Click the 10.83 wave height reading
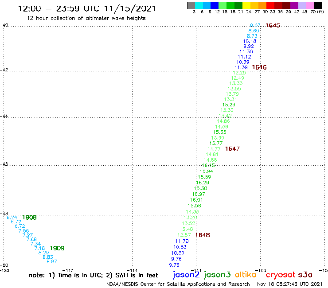The image size is (328, 288). coord(180,247)
